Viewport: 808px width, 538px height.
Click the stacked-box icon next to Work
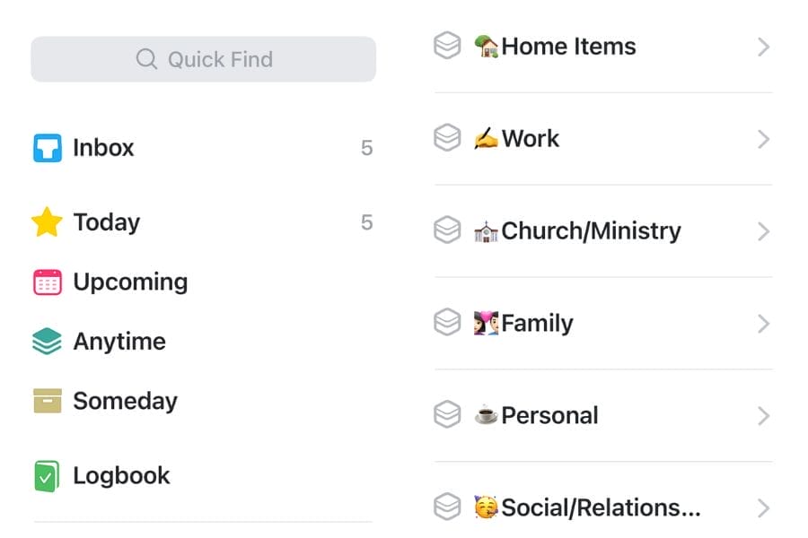pos(447,139)
